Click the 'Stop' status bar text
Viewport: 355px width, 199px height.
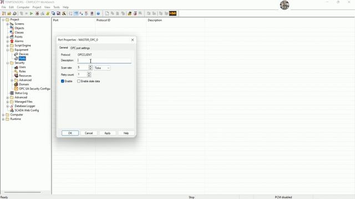[191, 197]
